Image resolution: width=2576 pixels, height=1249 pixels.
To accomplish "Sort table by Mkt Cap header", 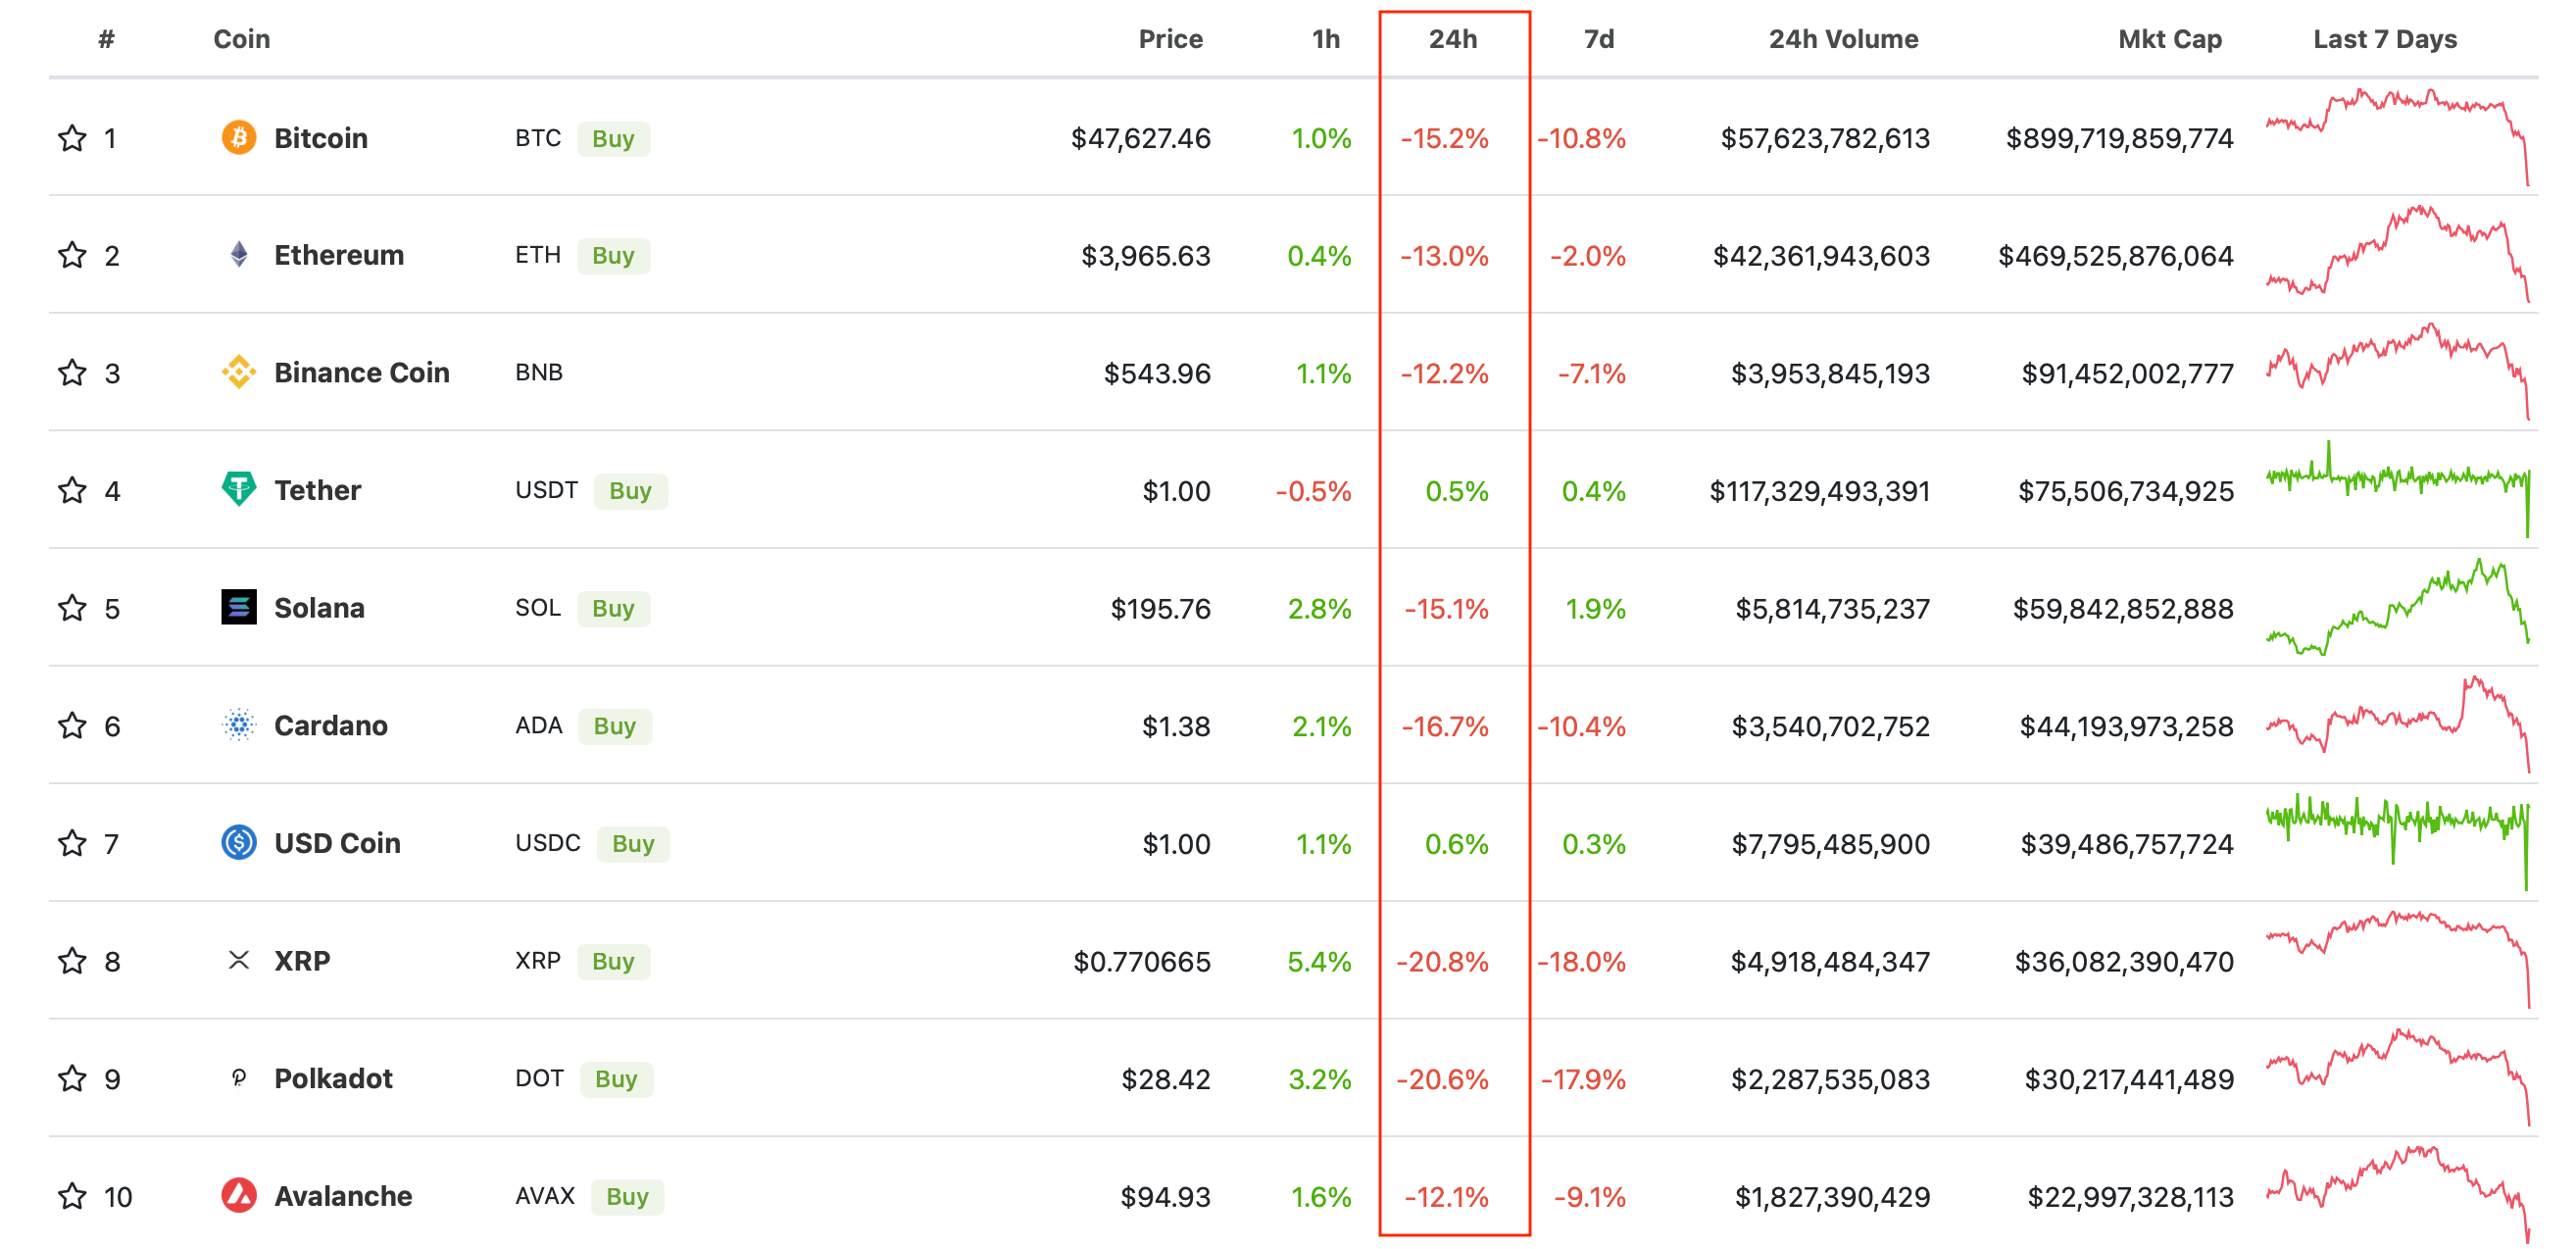I will point(2169,39).
